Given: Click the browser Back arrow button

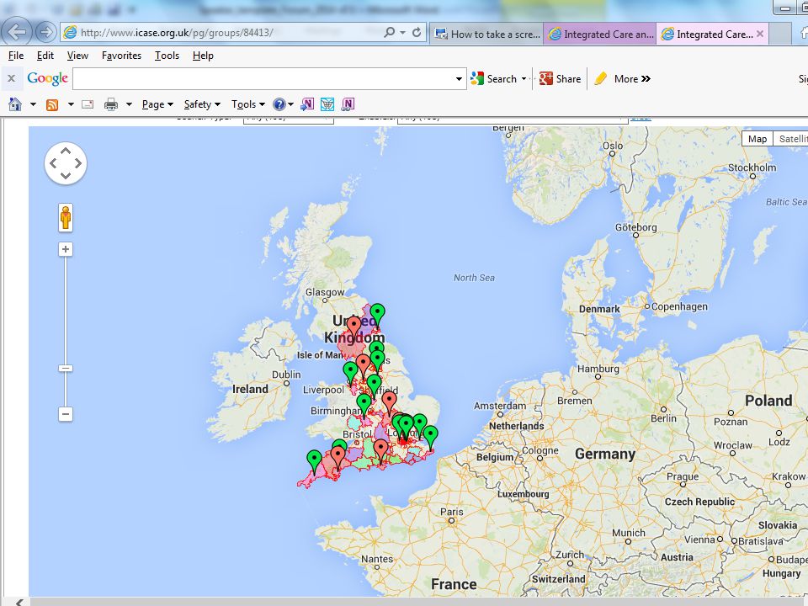Looking at the screenshot, I should tap(17, 32).
